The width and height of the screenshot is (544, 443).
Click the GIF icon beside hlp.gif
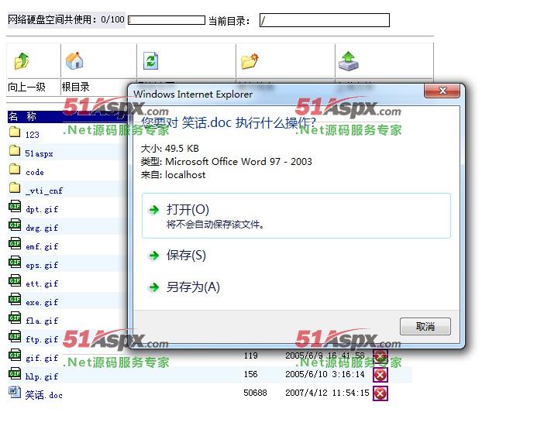[15, 373]
